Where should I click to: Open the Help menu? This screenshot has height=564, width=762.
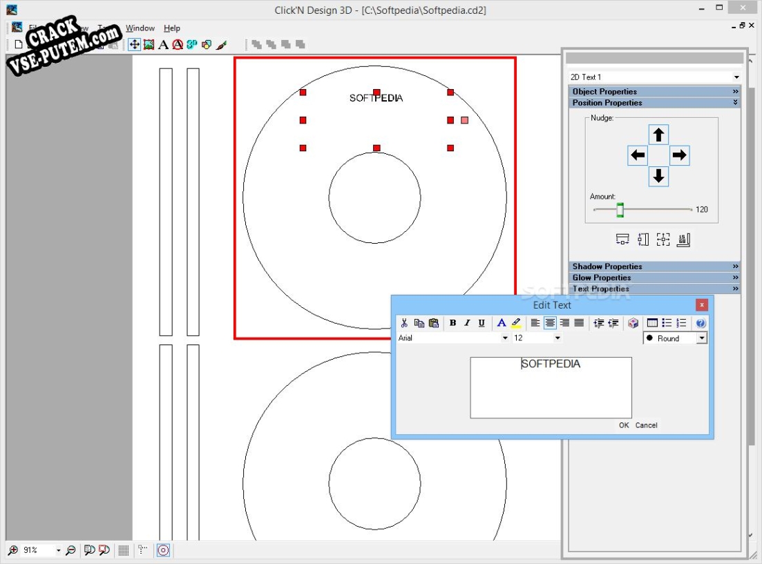coord(172,28)
